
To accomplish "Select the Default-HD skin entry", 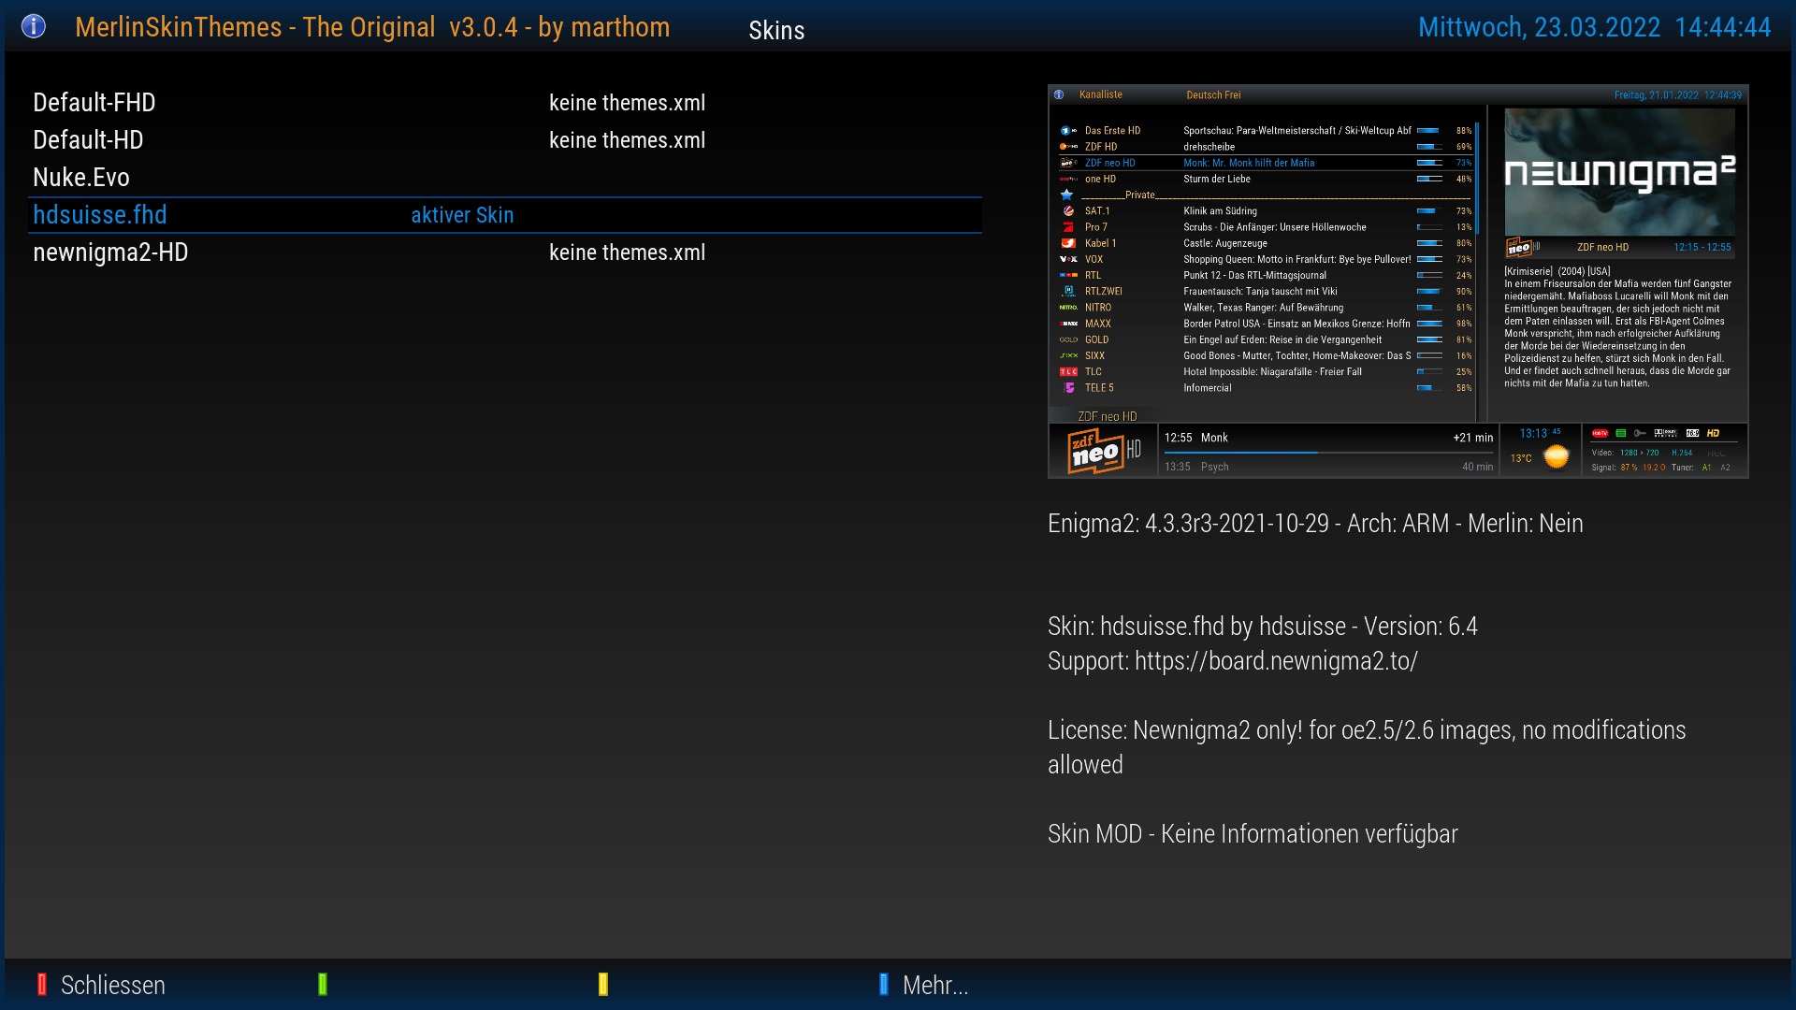I will pos(88,140).
